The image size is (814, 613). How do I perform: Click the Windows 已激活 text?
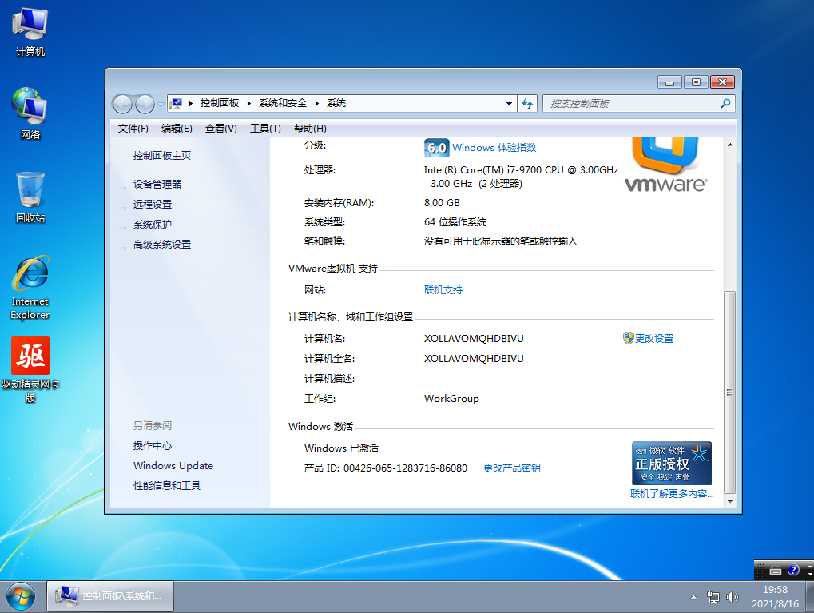point(342,448)
